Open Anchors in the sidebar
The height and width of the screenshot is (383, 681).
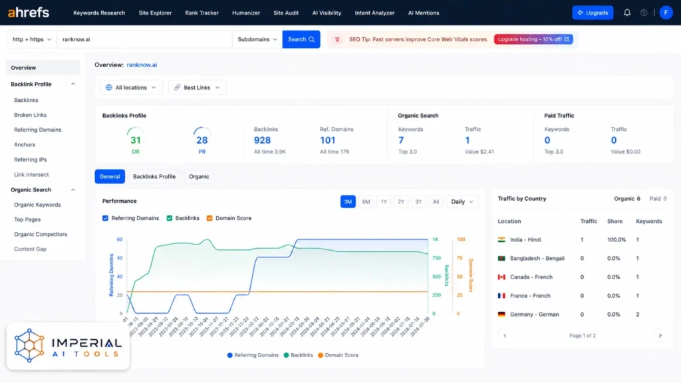click(25, 144)
